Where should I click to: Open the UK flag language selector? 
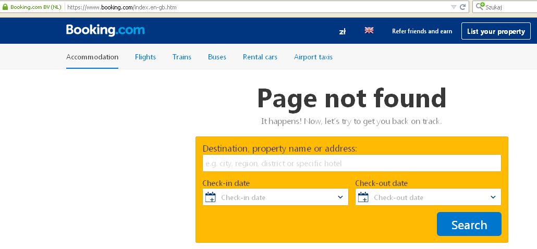(369, 30)
